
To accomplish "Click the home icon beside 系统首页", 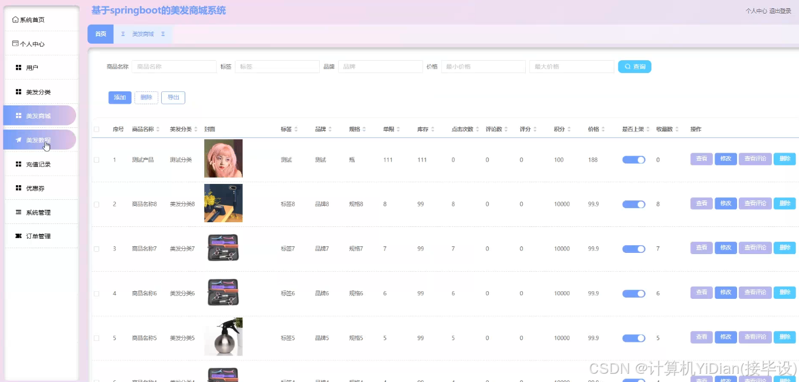I will click(x=15, y=19).
